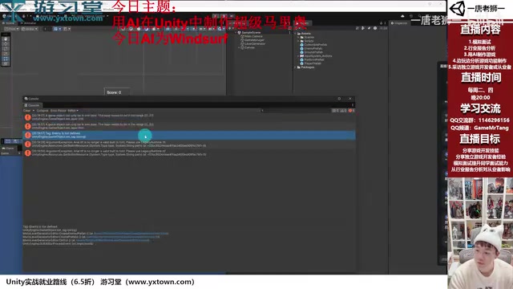The height and width of the screenshot is (289, 513).
Task: Toggle the warning count filter in Console
Action: (342, 111)
